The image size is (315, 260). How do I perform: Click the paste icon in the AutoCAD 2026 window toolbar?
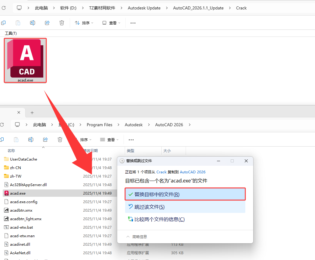pyautogui.click(x=16, y=140)
